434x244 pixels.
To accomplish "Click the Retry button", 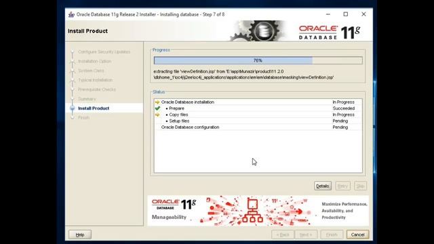I will (x=342, y=186).
